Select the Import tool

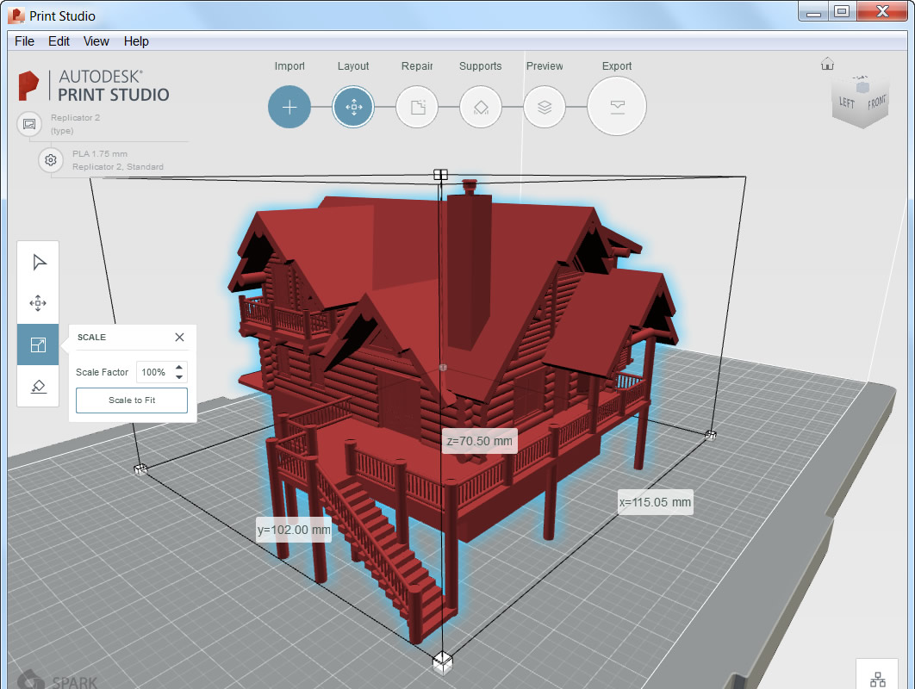[289, 107]
